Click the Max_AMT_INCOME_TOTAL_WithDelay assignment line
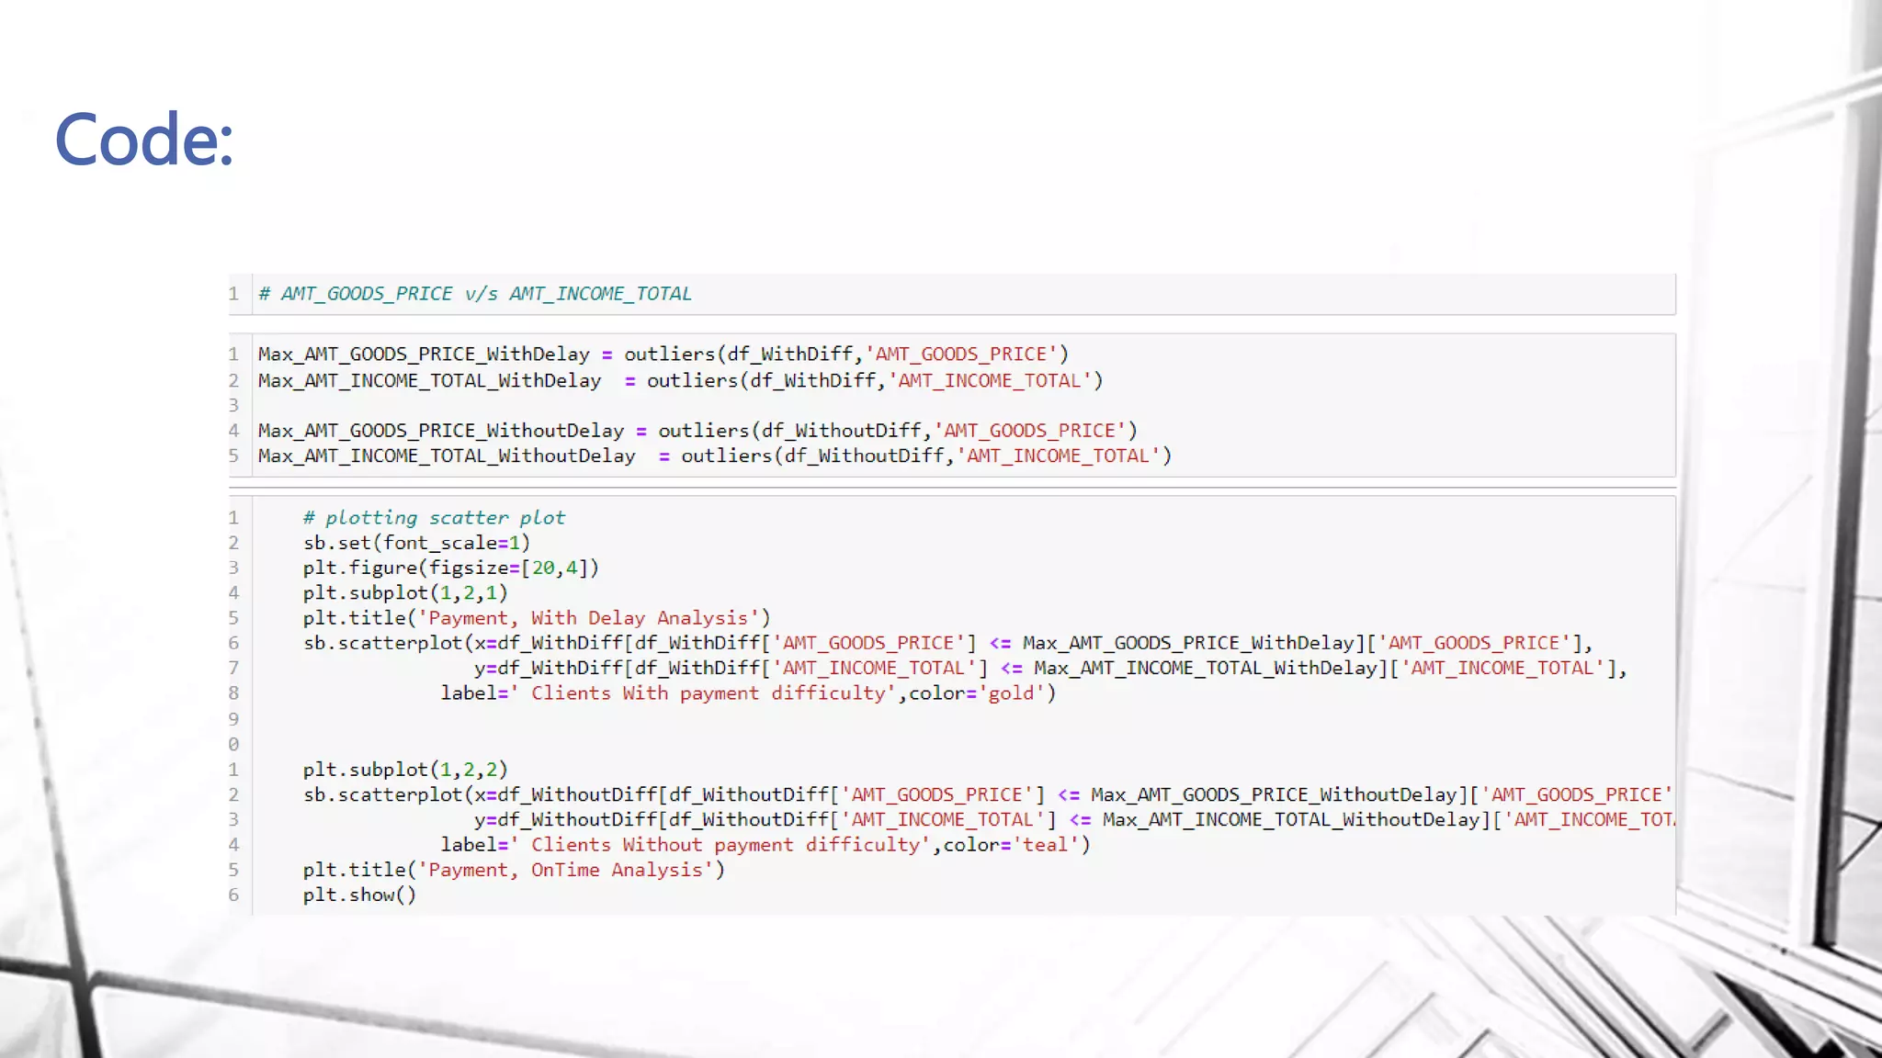Image resolution: width=1882 pixels, height=1058 pixels. (x=679, y=380)
